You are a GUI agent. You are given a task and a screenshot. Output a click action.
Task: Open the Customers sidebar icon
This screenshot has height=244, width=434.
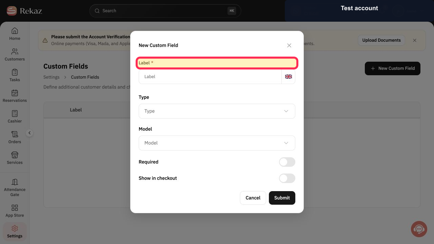coord(15,52)
